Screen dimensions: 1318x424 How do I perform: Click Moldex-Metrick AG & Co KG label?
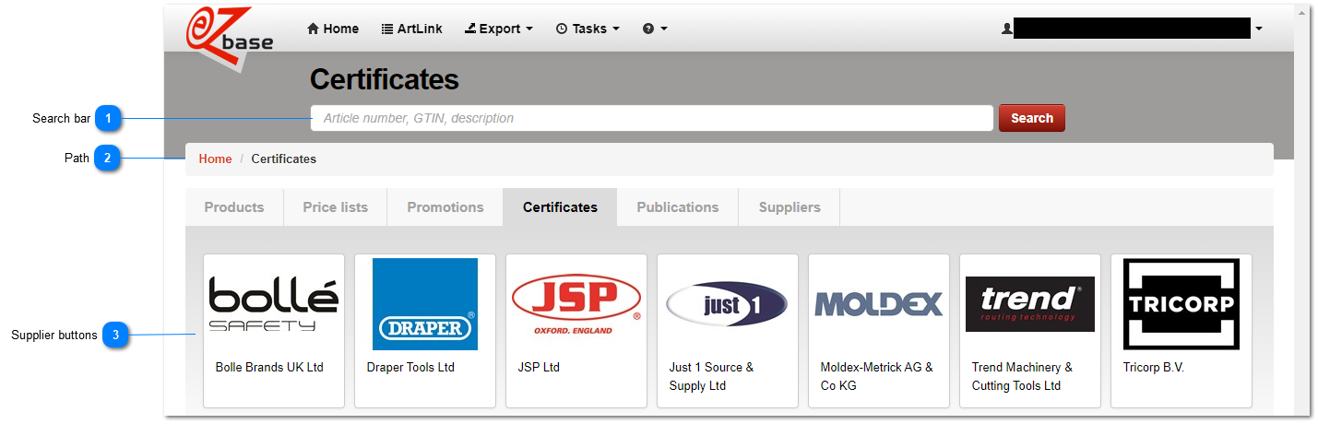click(876, 376)
